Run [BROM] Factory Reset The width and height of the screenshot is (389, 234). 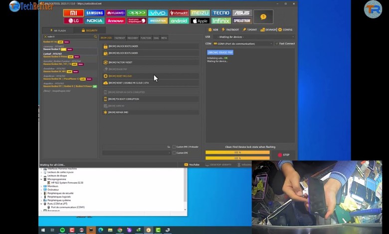click(x=151, y=62)
